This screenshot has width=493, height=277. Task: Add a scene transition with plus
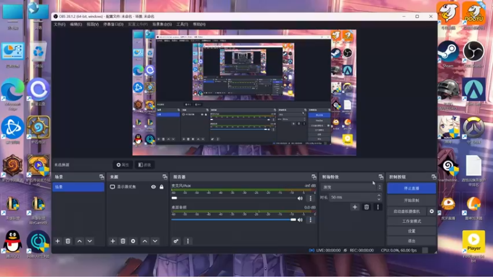(x=355, y=207)
